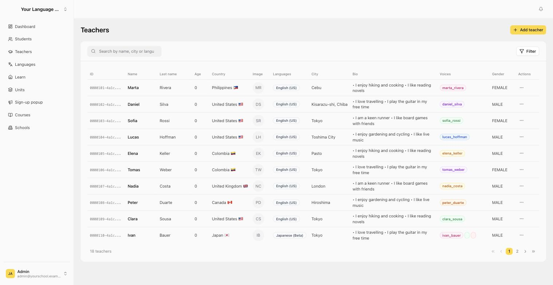This screenshot has width=553, height=285.
Task: Select page 1 in pagination
Action: [x=509, y=251]
